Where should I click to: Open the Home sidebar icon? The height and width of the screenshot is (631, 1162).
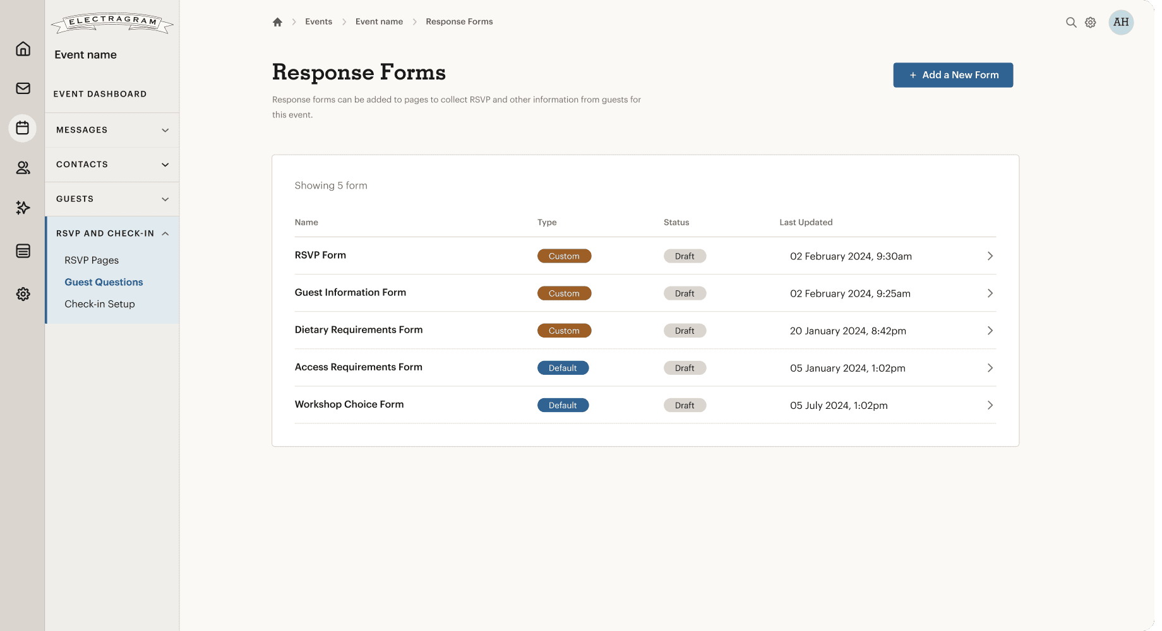[x=23, y=49]
